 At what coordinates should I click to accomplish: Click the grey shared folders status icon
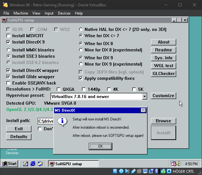coord(139,171)
